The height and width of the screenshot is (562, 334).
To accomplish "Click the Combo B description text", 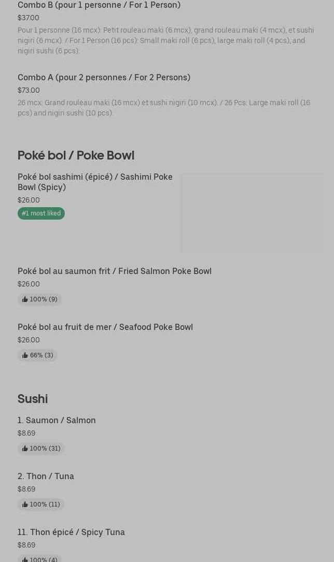I will pos(165,40).
